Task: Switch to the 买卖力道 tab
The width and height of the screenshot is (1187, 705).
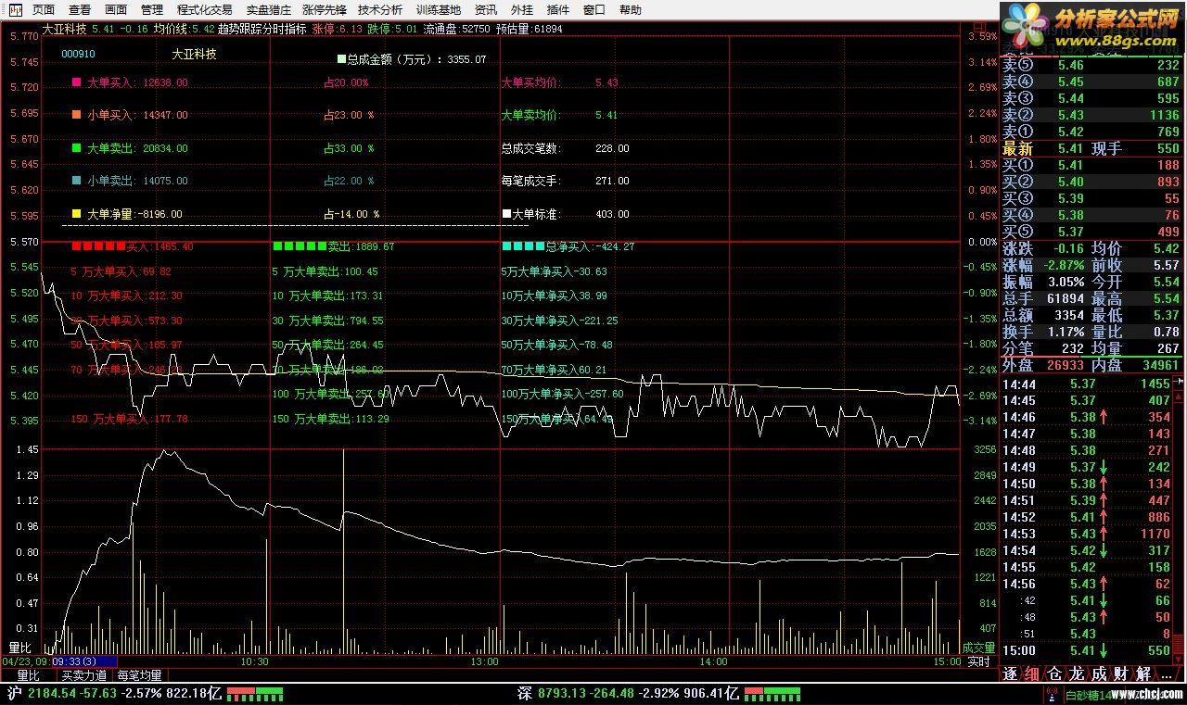Action: [x=84, y=675]
